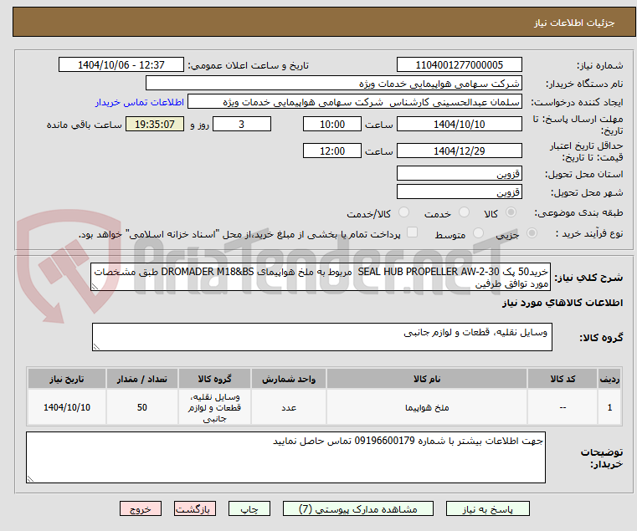Screen dimensions: 637x531
Task: Click the تعداد / مقدار column header
Action: click(x=141, y=379)
